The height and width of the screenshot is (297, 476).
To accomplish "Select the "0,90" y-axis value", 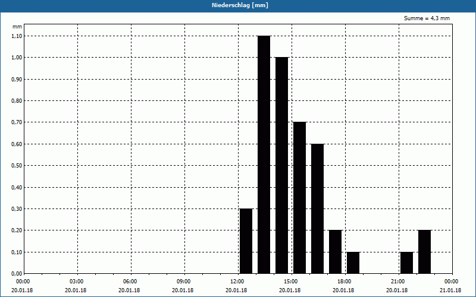I will (x=17, y=80).
